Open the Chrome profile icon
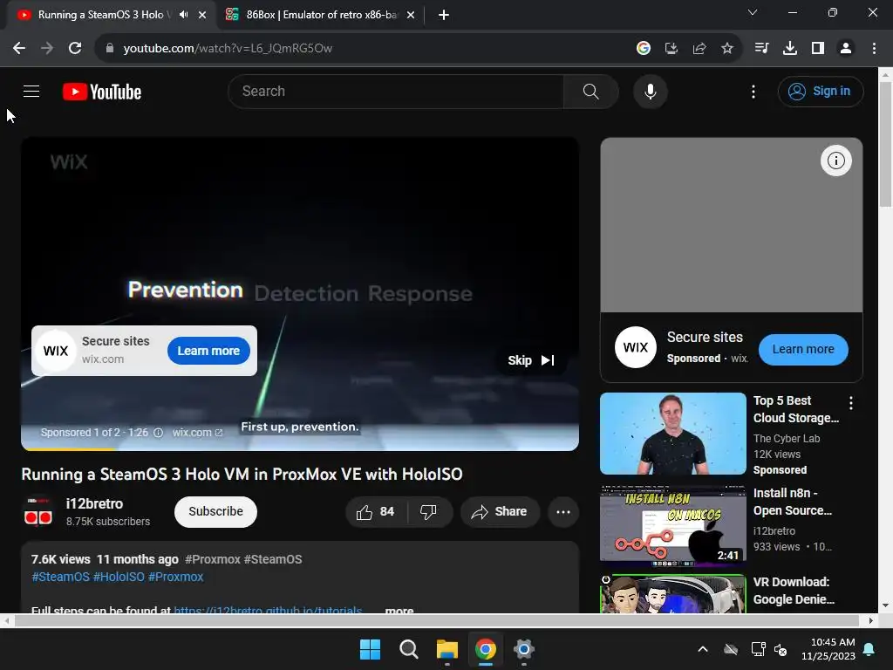This screenshot has height=670, width=893. [846, 49]
